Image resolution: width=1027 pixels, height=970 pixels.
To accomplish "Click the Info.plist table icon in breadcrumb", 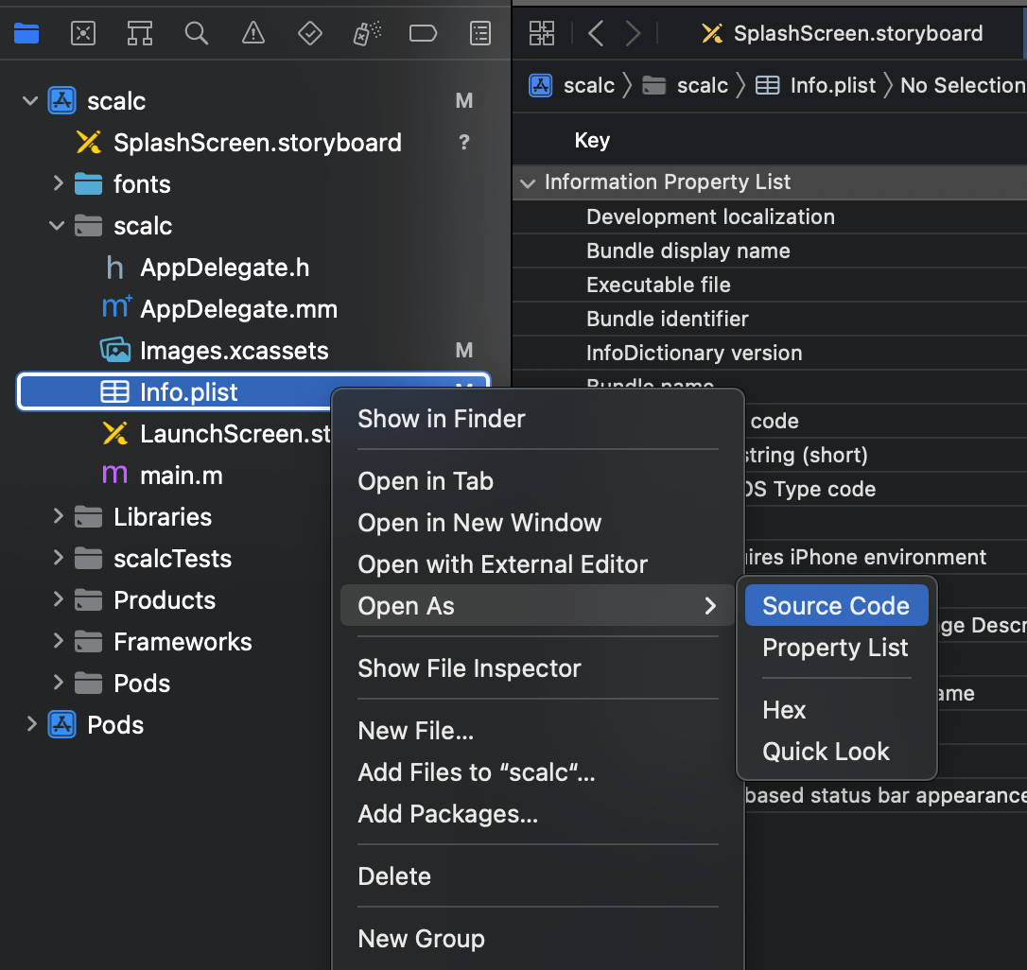I will (x=768, y=85).
